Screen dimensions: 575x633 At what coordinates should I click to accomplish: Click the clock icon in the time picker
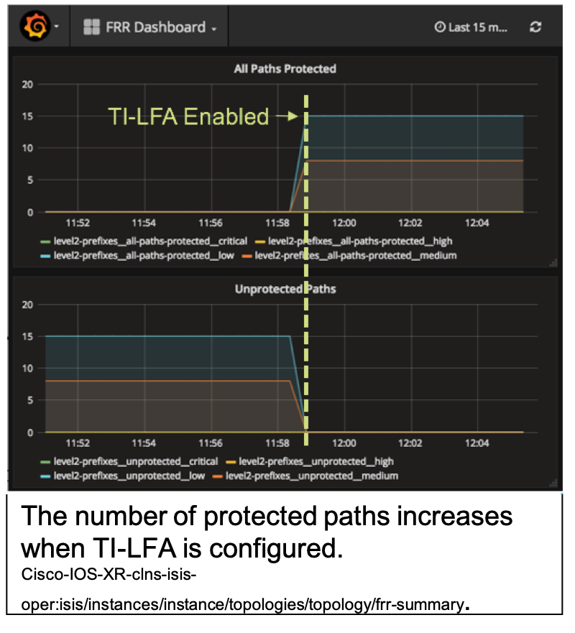[440, 27]
